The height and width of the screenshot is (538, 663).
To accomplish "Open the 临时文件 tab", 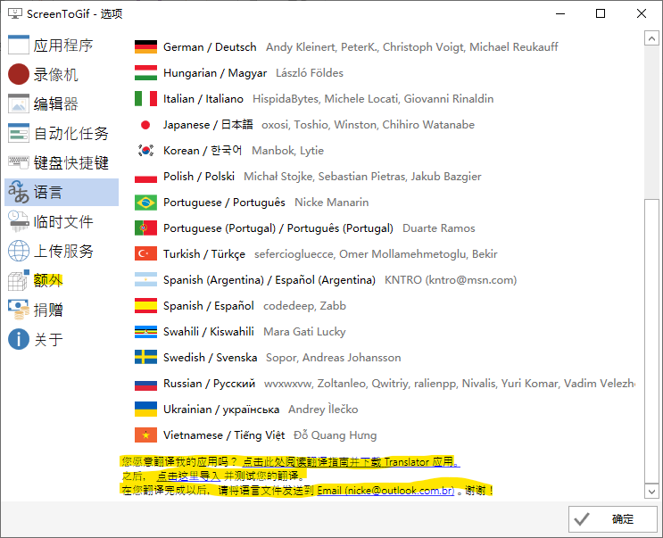I will click(62, 221).
